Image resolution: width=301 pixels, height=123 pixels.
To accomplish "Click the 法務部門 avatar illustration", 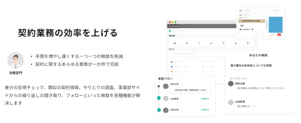I will (x=16, y=60).
